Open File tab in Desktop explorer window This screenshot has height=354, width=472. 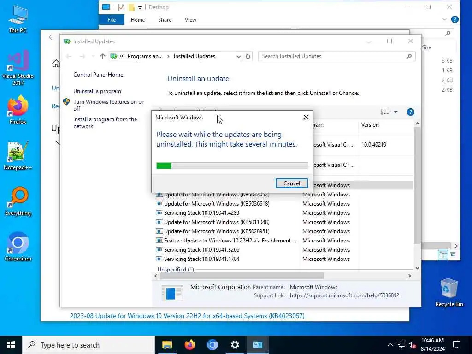point(112,20)
